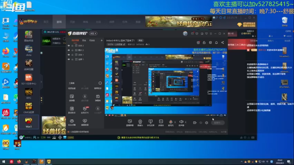Open the 弹幕秀 tool in the toolbox
The height and width of the screenshot is (165, 294).
click(98, 98)
